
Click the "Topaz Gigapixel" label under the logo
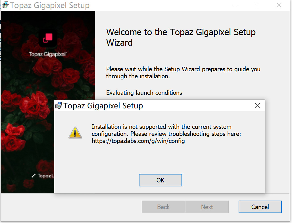pyautogui.click(x=47, y=54)
